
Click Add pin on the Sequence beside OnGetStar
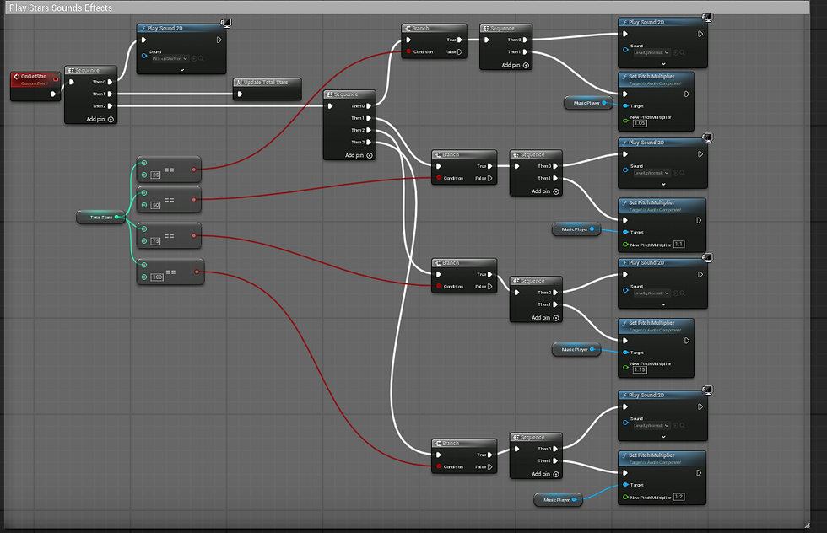tap(100, 119)
